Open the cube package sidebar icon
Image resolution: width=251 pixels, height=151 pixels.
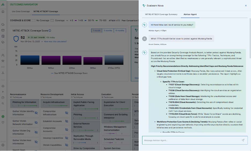coord(3,30)
